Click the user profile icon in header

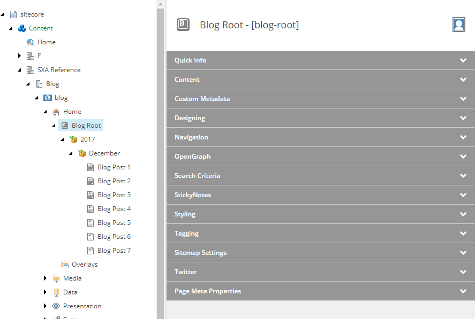459,25
